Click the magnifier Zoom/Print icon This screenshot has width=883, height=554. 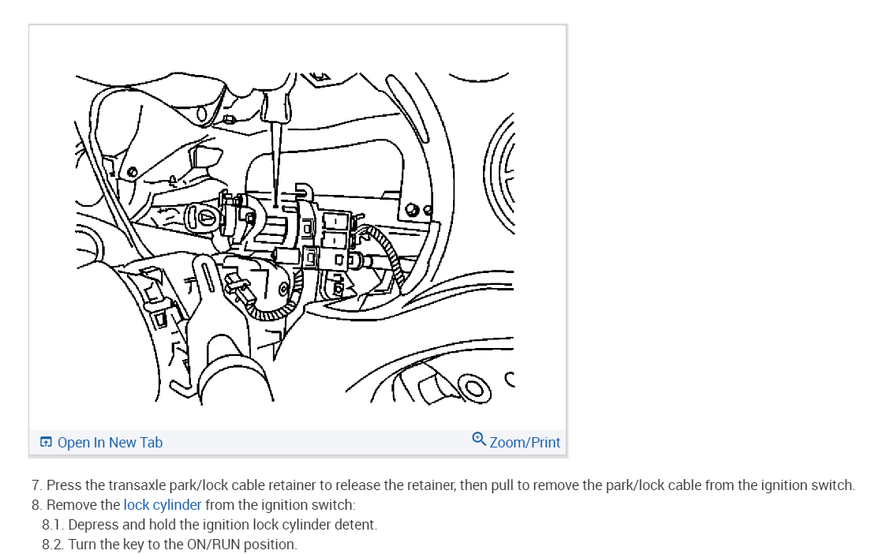click(x=479, y=439)
